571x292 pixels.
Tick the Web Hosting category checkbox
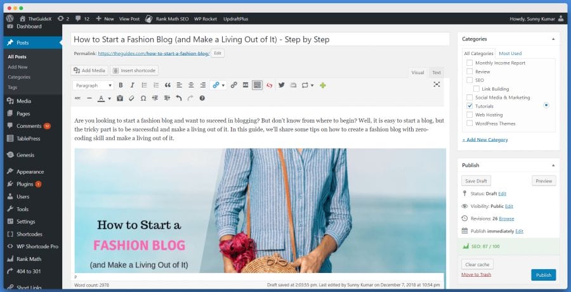pos(469,115)
